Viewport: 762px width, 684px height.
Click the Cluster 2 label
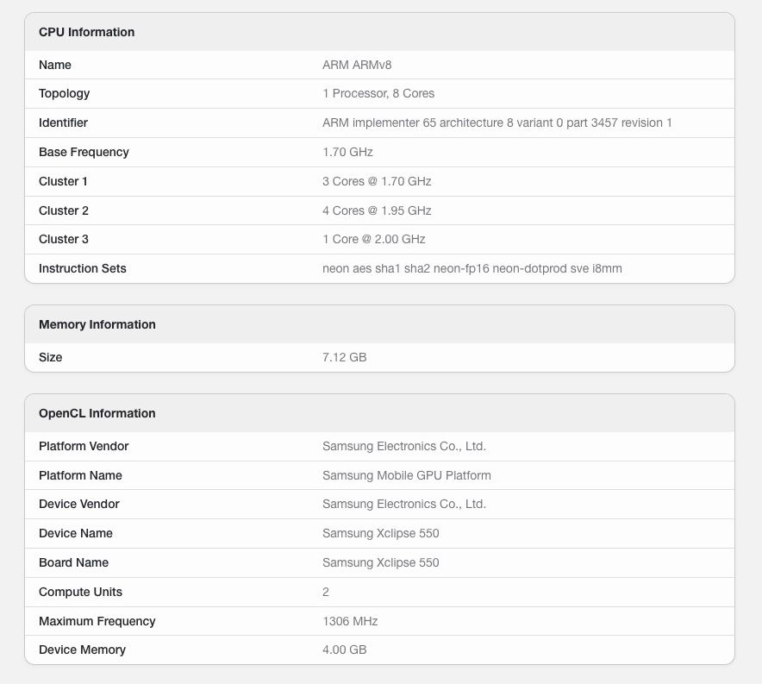pyautogui.click(x=64, y=210)
